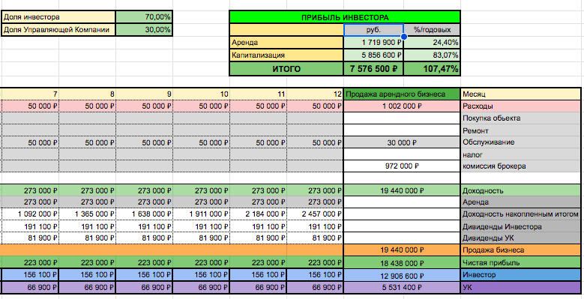Click the 'комиссия брокера' label cell
Image resolution: width=584 pixels, height=299 pixels.
point(521,166)
